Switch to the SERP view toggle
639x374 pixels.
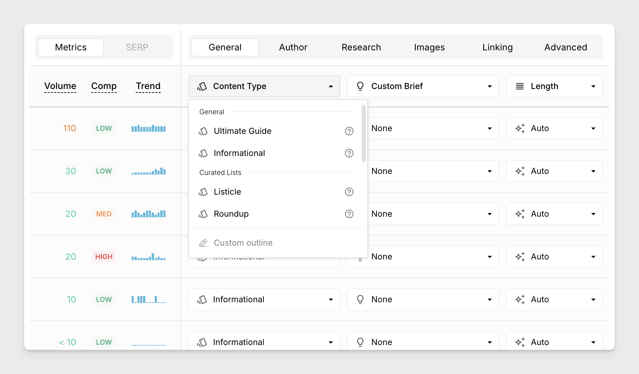click(137, 47)
